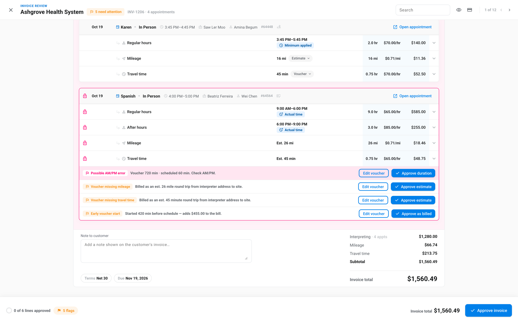518x324 pixels.
Task: Click interpreter name Saw Ler Moo
Action: (x=214, y=27)
